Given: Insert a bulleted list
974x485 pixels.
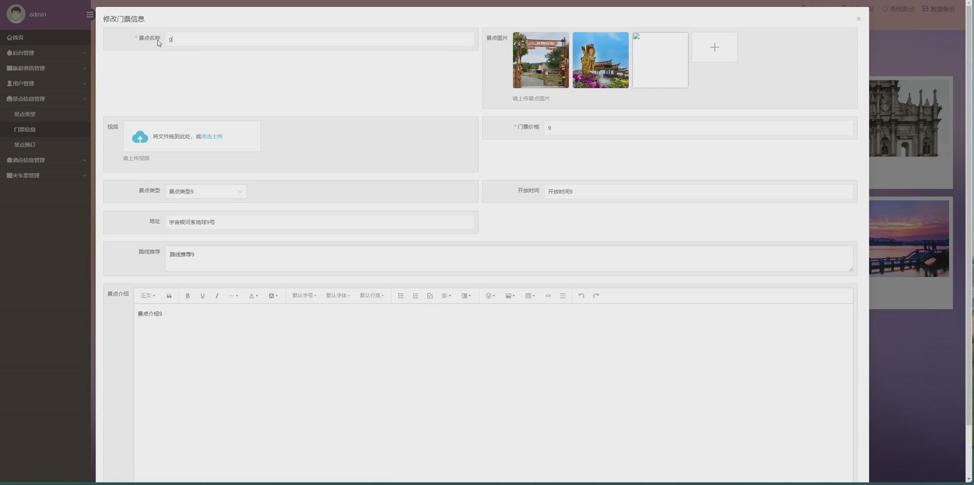Looking at the screenshot, I should [x=400, y=296].
